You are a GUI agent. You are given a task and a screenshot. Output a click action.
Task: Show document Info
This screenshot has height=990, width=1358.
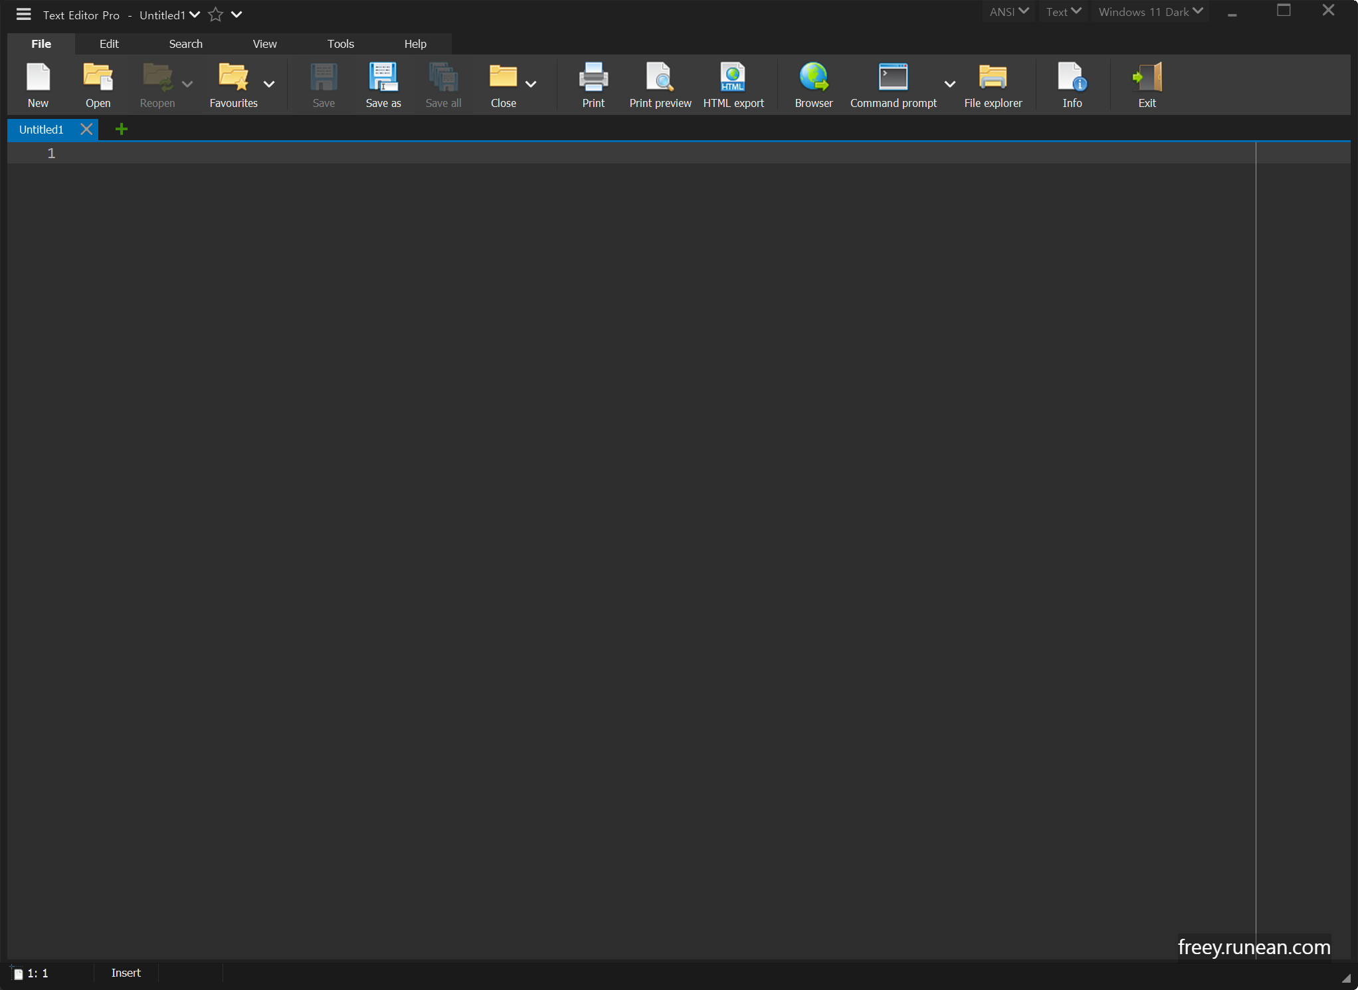point(1071,84)
